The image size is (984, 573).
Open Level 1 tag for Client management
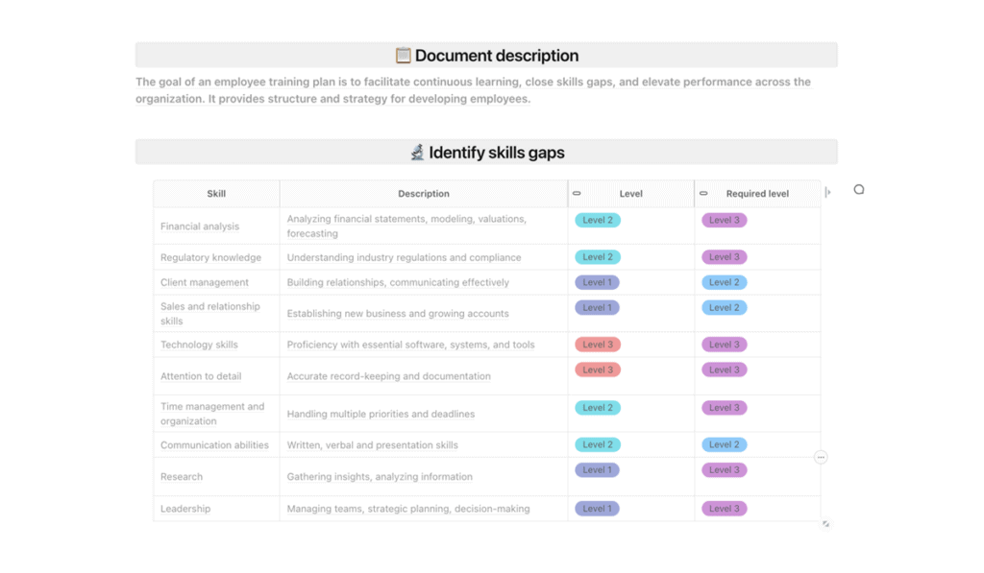(597, 282)
